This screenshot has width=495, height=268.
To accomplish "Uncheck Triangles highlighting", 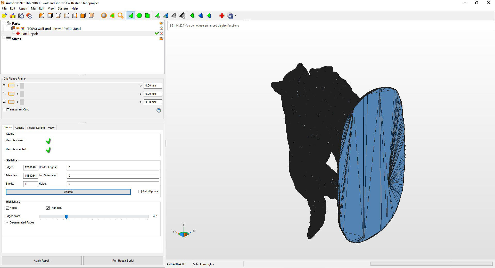I will click(x=48, y=208).
